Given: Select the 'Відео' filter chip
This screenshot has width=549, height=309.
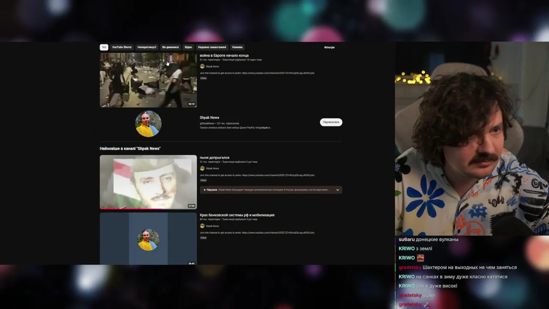Looking at the screenshot, I should click(x=188, y=47).
